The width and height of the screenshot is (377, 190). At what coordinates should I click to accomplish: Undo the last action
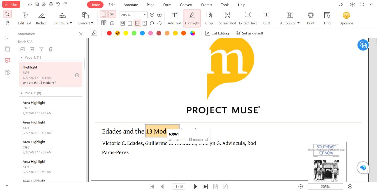[x=58, y=4]
